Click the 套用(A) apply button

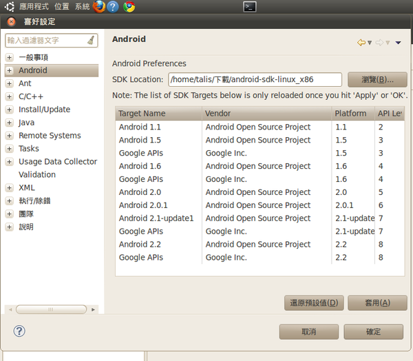point(377,302)
